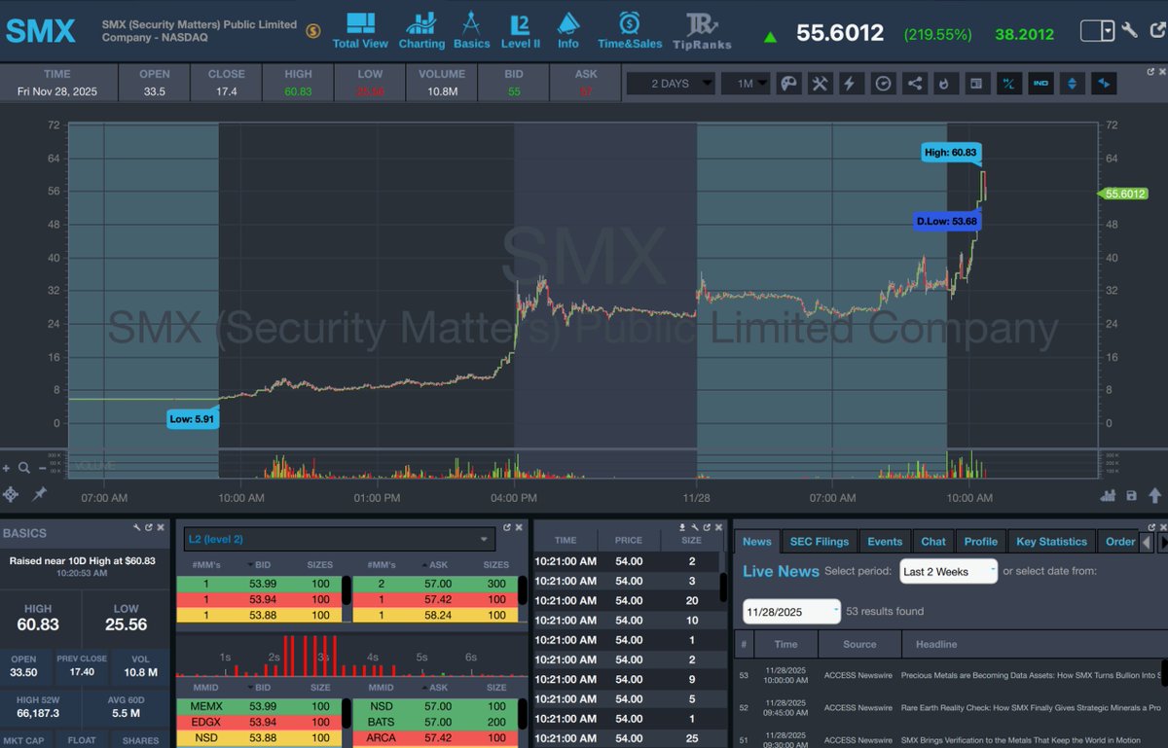Change Last 2 Weeks period dropdown
Viewport: 1168px width, 748px height.
tap(948, 572)
